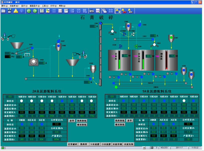This screenshot has height=151, width=204.
Task: Select the 3304 diverter gate symbol
Action: (154, 45)
